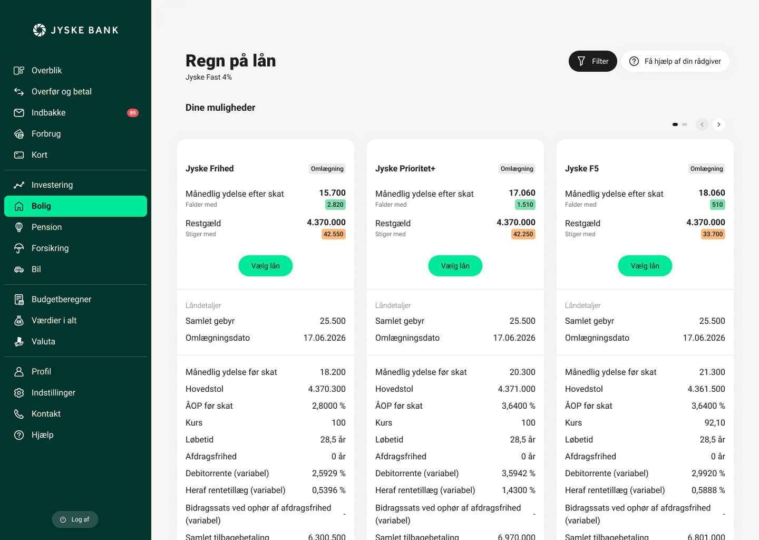Click the orange 42.550 debt increase badge

click(334, 234)
